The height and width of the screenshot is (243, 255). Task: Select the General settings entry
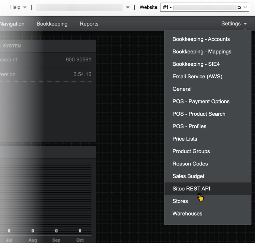(182, 89)
